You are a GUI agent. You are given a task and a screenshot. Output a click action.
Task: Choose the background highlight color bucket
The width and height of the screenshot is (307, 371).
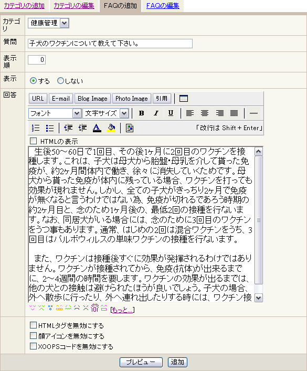[111, 128]
